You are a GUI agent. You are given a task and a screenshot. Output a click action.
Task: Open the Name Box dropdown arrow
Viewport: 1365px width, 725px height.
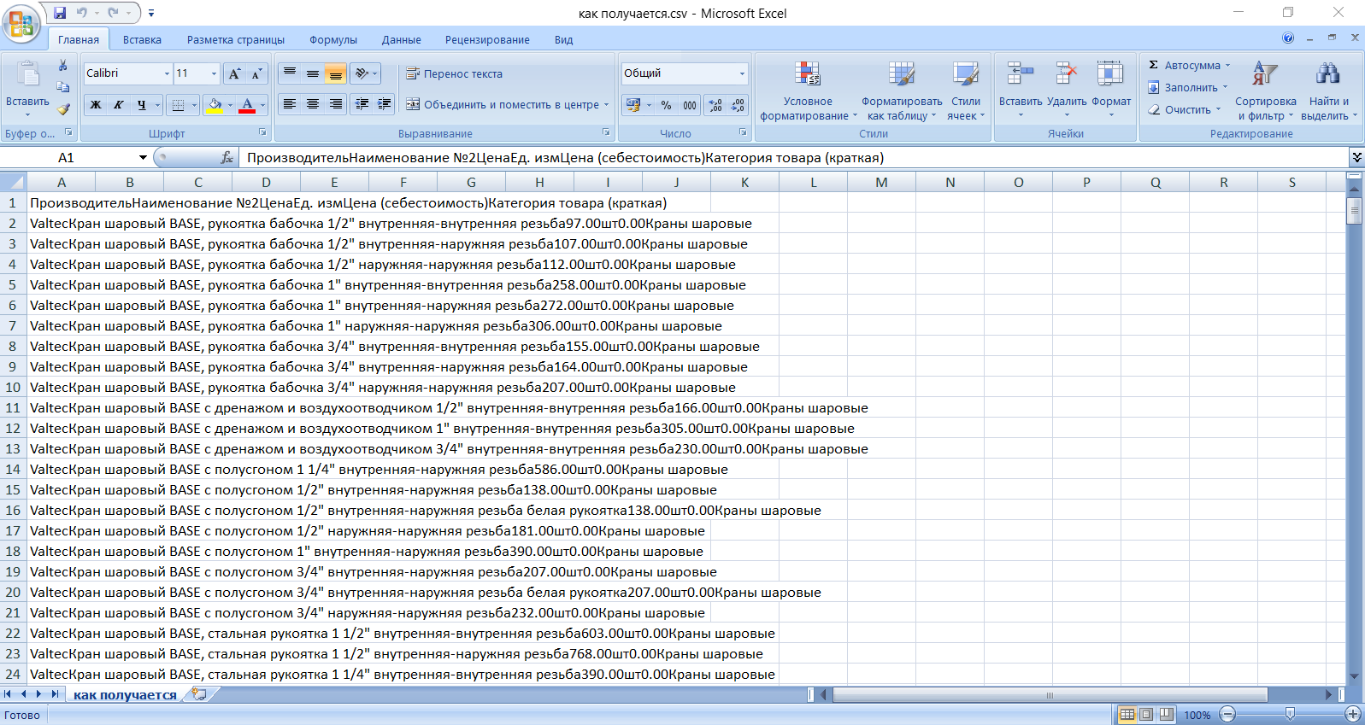143,157
